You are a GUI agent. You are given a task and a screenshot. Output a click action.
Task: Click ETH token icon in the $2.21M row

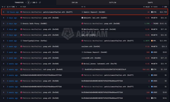(152, 69)
